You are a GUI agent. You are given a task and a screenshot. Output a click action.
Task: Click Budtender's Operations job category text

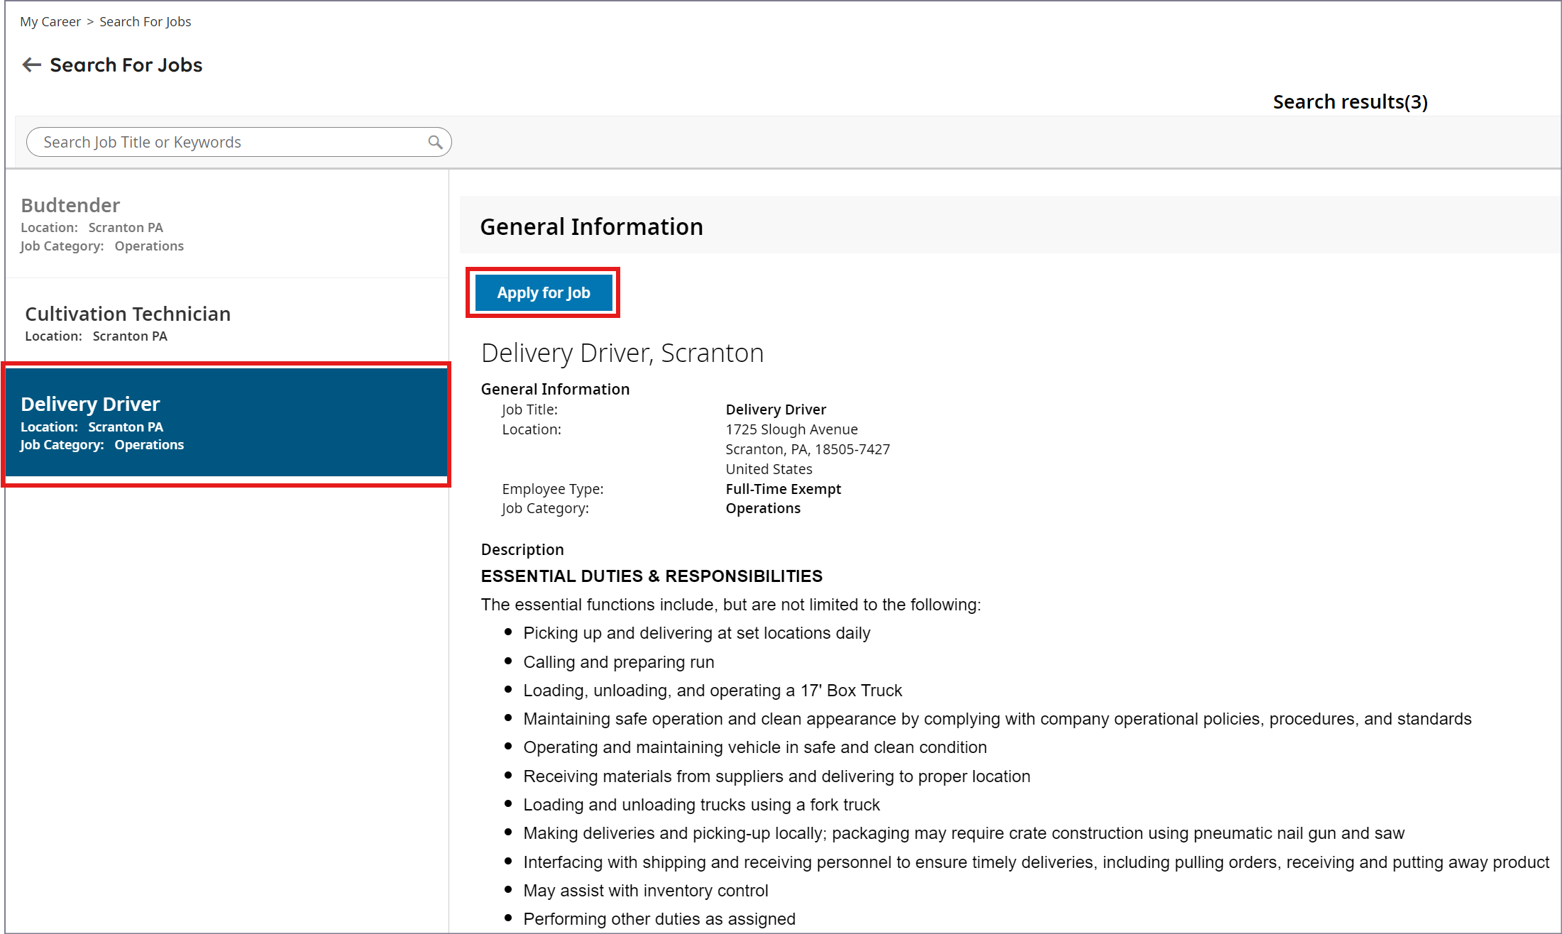(x=149, y=246)
